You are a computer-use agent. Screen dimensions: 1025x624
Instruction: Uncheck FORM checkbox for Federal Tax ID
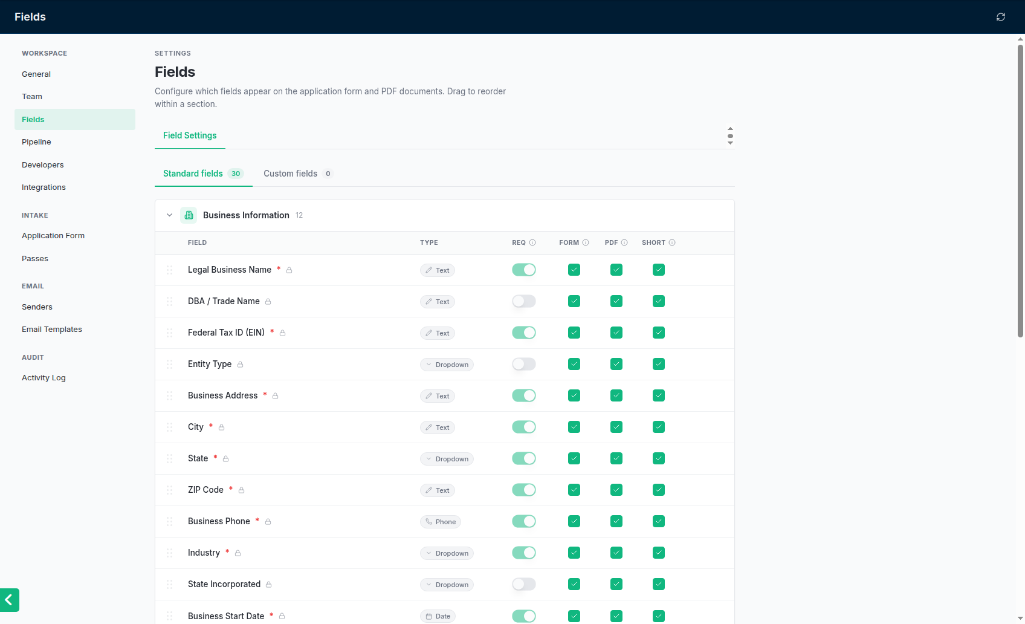click(x=574, y=333)
